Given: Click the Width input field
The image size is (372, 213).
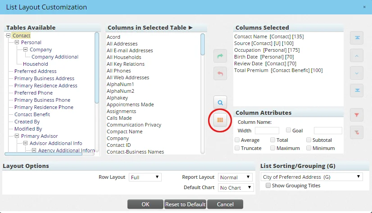Looking at the screenshot, I should [x=267, y=131].
